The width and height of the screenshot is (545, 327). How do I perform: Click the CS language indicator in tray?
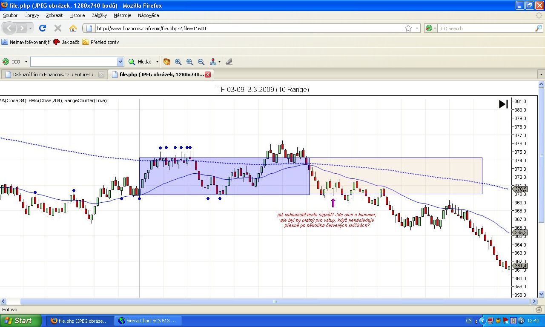[x=469, y=321]
